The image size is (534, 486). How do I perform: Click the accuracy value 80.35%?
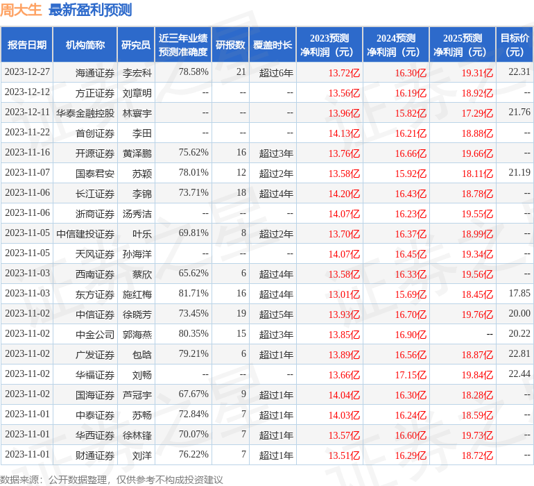click(193, 333)
